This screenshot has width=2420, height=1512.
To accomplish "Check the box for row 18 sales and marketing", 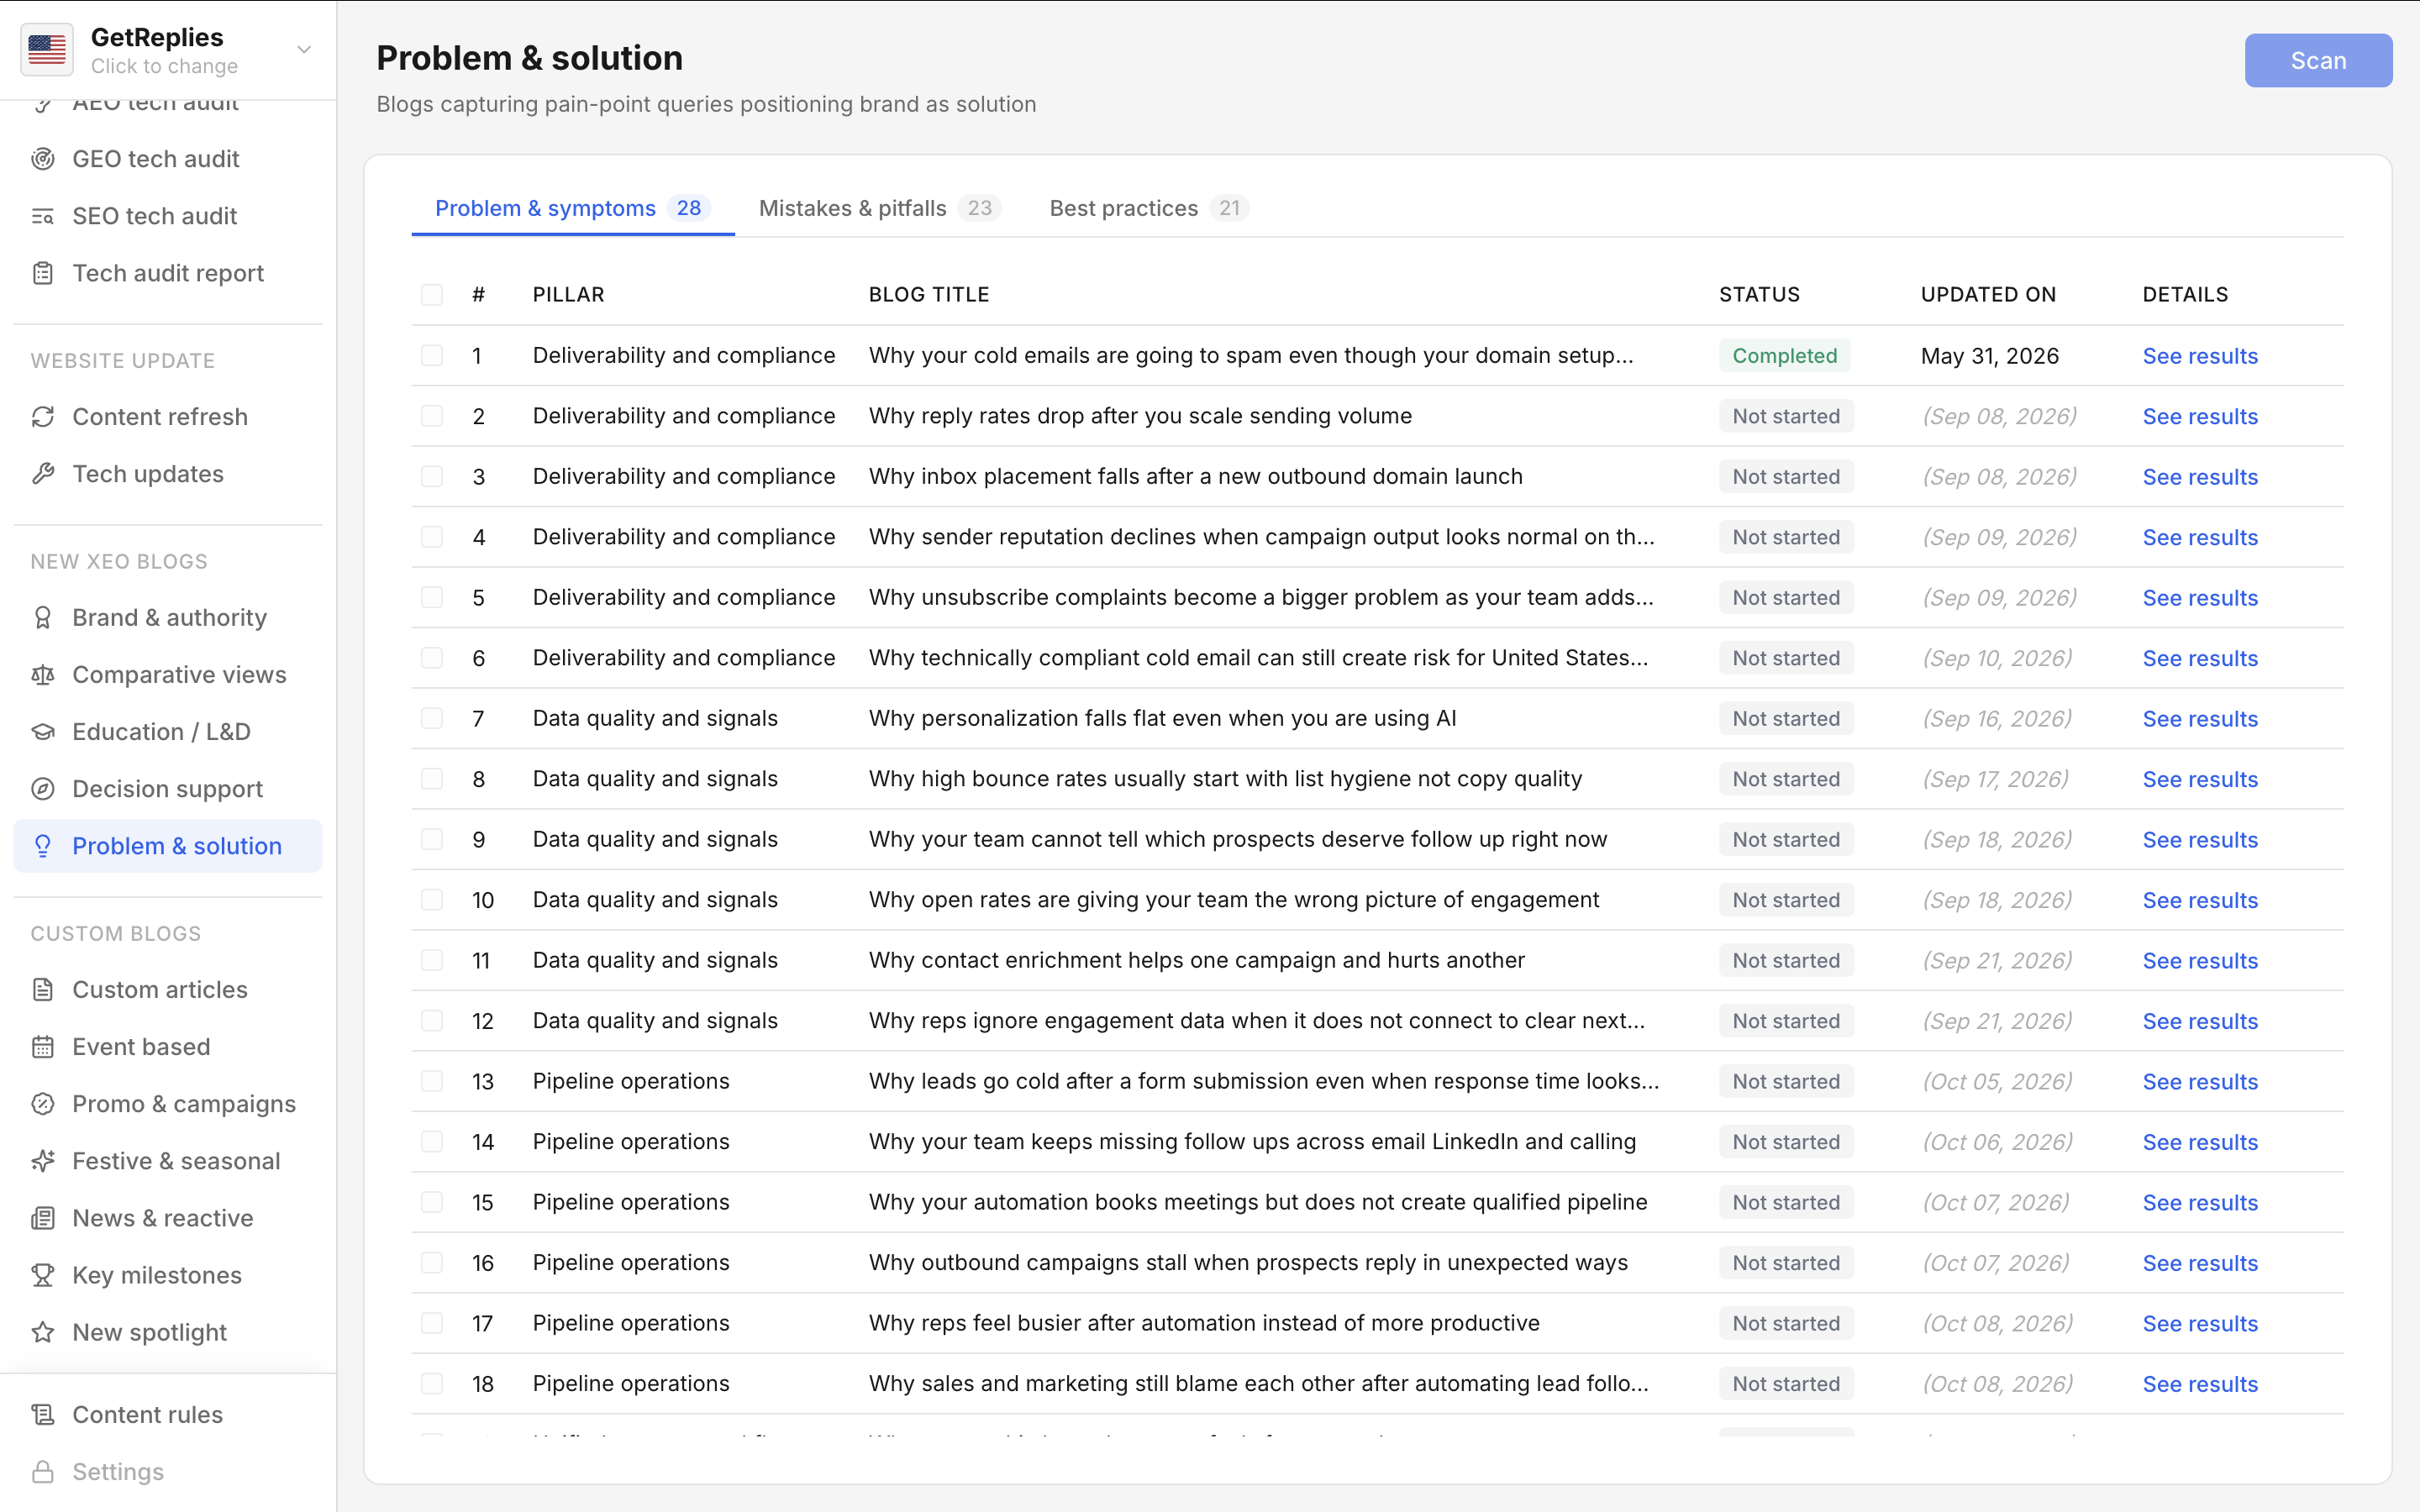I will (432, 1384).
